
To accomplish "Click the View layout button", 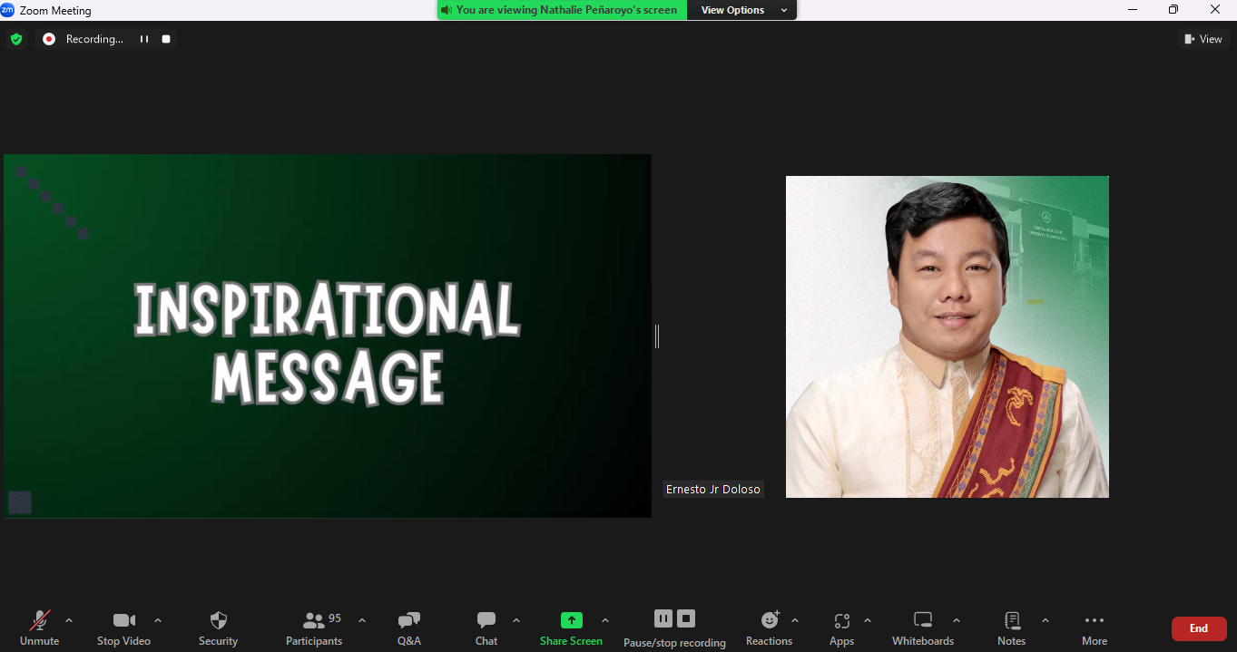I will pyautogui.click(x=1203, y=39).
